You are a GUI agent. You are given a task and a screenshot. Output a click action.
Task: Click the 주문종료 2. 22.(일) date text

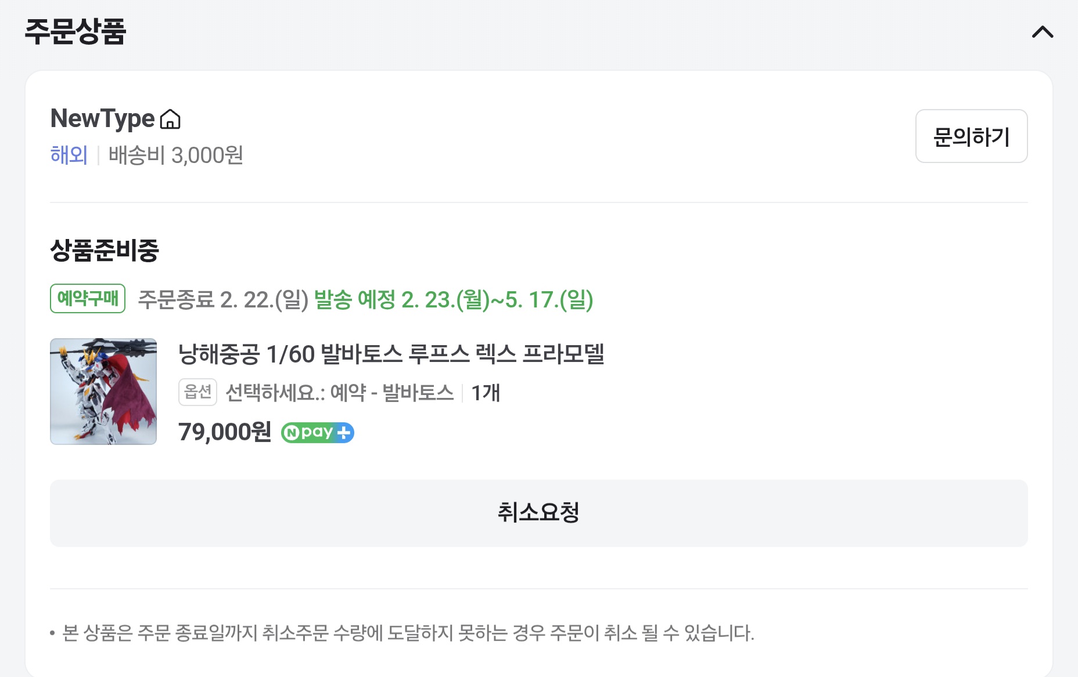pyautogui.click(x=223, y=300)
